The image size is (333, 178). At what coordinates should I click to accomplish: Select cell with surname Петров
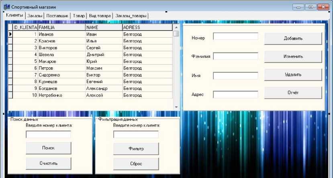[61, 68]
